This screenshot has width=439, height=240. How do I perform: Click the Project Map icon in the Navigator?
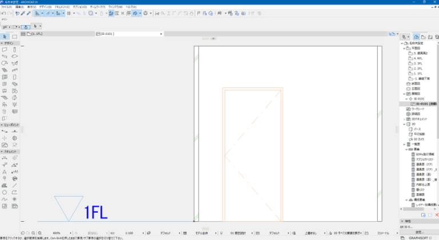(x=417, y=37)
